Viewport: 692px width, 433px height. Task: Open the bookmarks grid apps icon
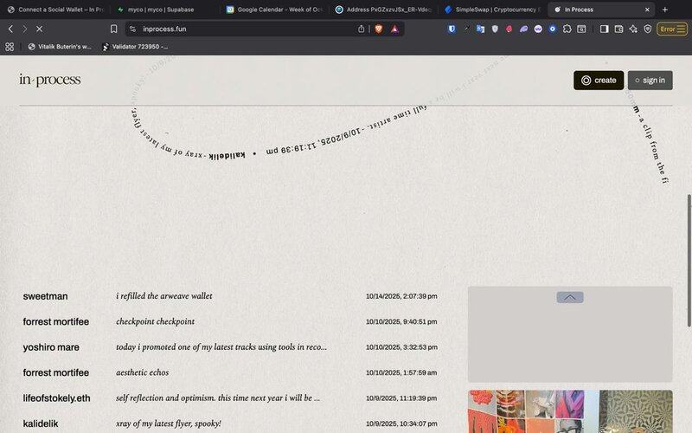tap(10, 46)
